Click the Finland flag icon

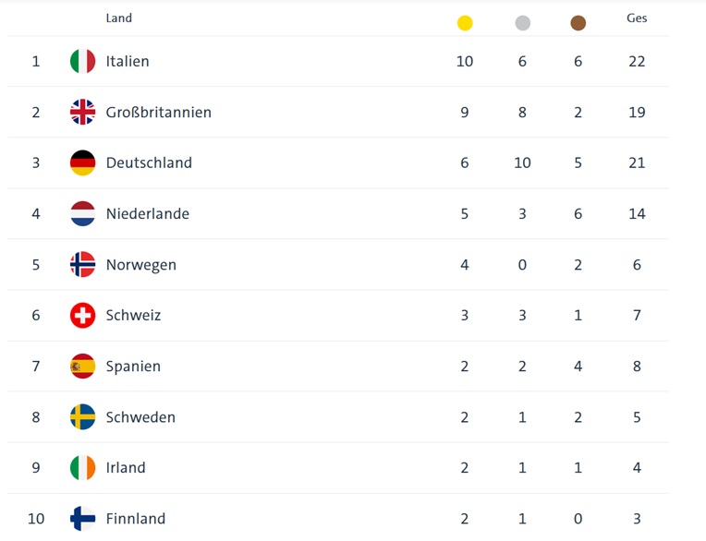click(x=83, y=519)
